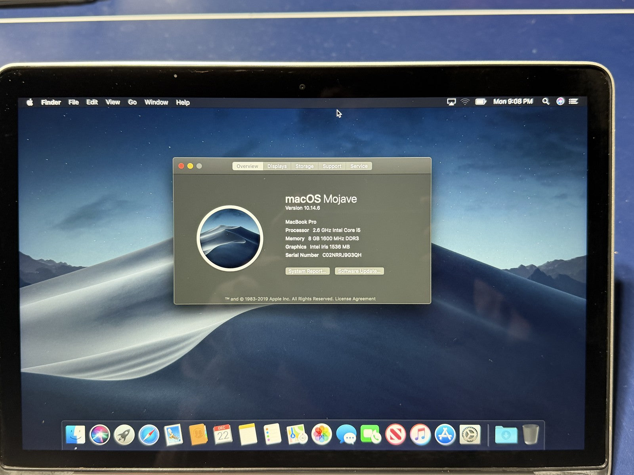Click the AirPlay display icon in menu bar
The height and width of the screenshot is (475, 634).
[451, 102]
